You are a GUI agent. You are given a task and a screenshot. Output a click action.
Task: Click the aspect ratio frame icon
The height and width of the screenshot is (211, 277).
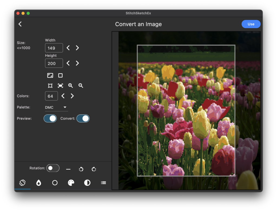(50, 76)
